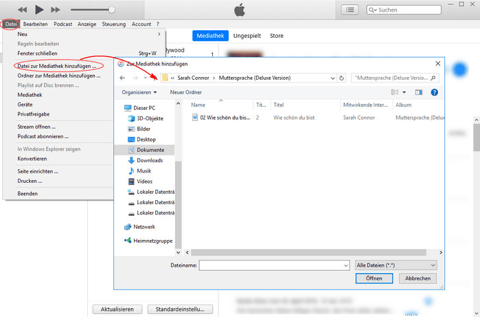Expand the address bar dropdown

pos(332,78)
